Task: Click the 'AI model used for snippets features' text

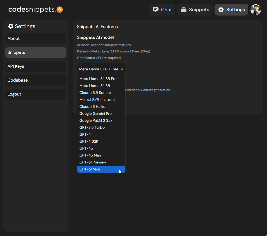Action: (104, 45)
